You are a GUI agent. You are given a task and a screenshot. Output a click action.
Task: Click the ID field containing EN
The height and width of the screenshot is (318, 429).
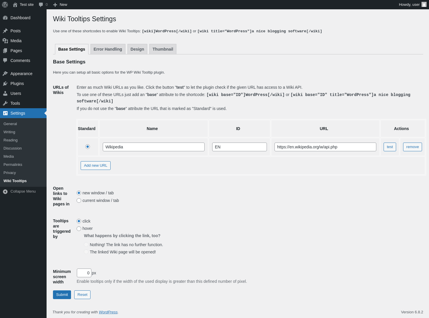[x=240, y=147]
